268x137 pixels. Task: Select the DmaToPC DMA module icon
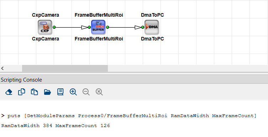click(x=152, y=27)
